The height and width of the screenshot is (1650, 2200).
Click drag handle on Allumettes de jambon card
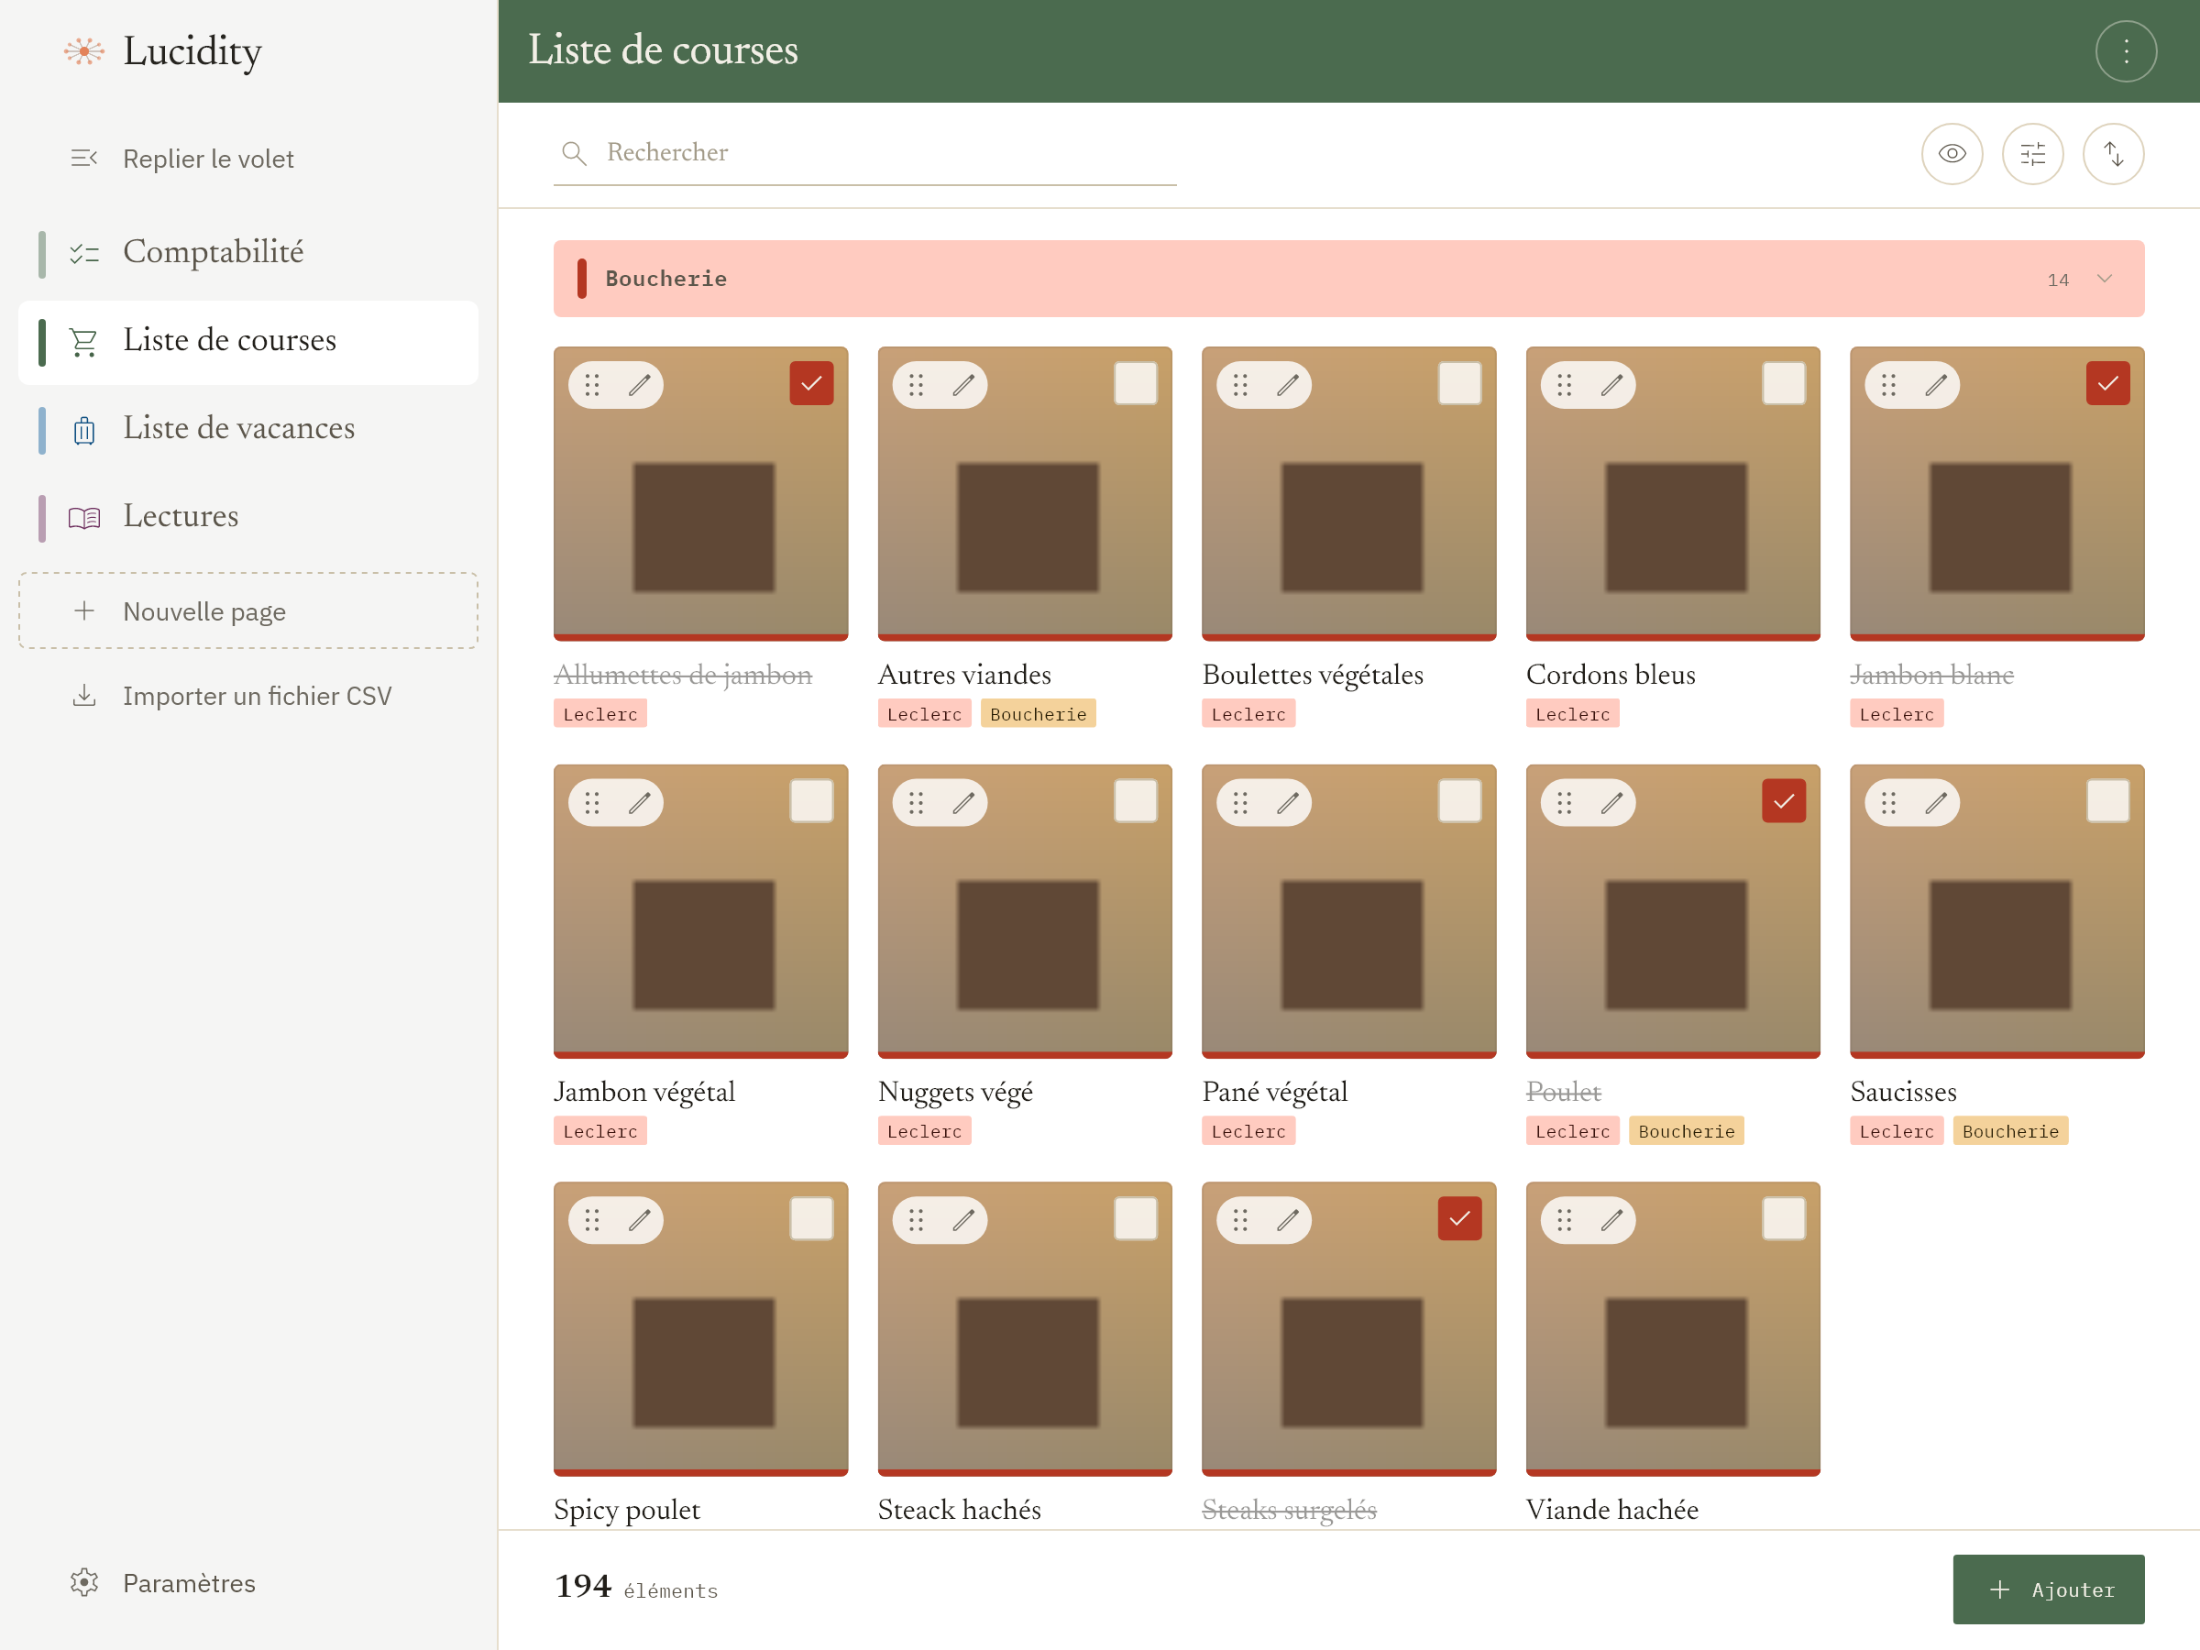pyautogui.click(x=592, y=385)
